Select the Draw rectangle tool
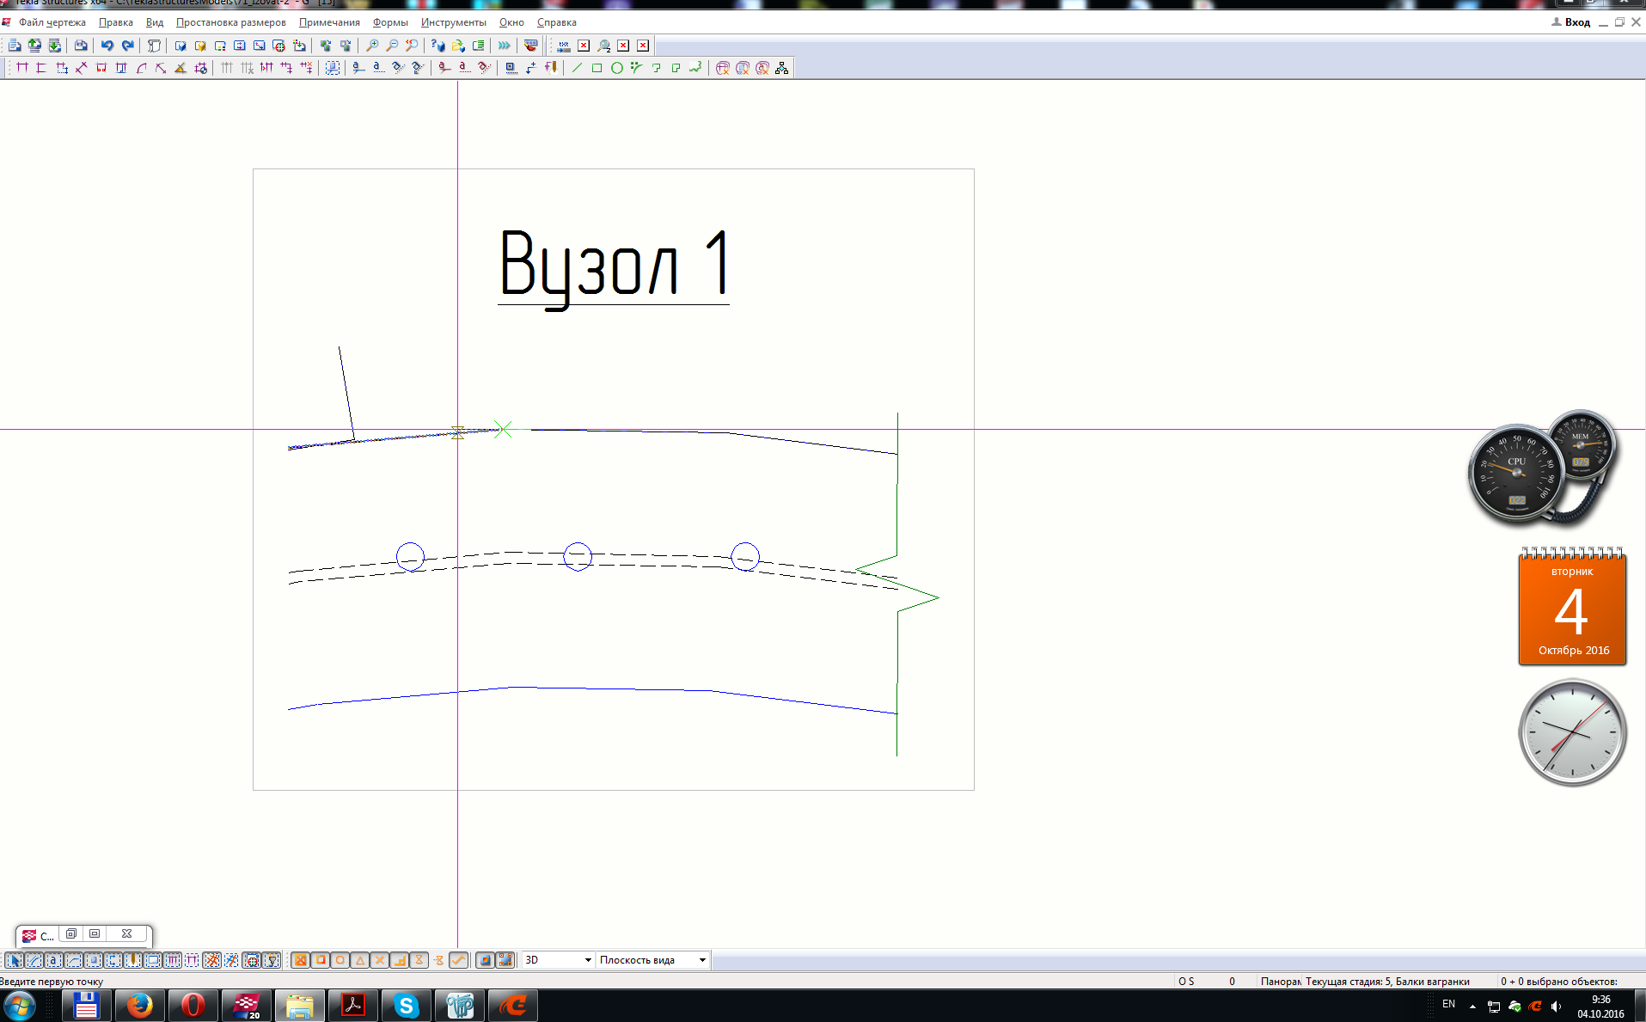This screenshot has height=1022, width=1646. tap(597, 68)
